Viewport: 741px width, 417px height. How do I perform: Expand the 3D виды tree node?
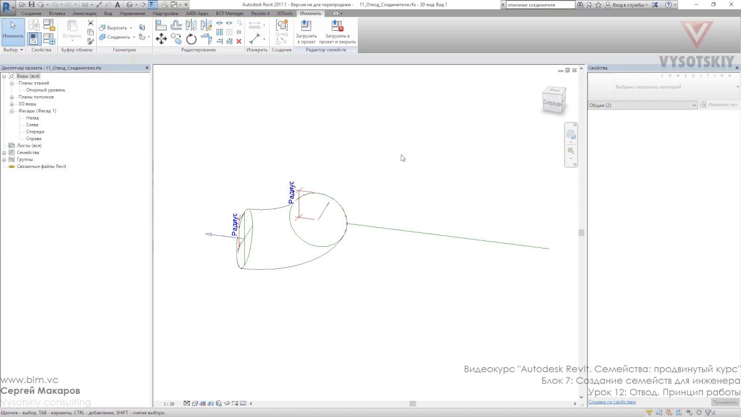12,104
